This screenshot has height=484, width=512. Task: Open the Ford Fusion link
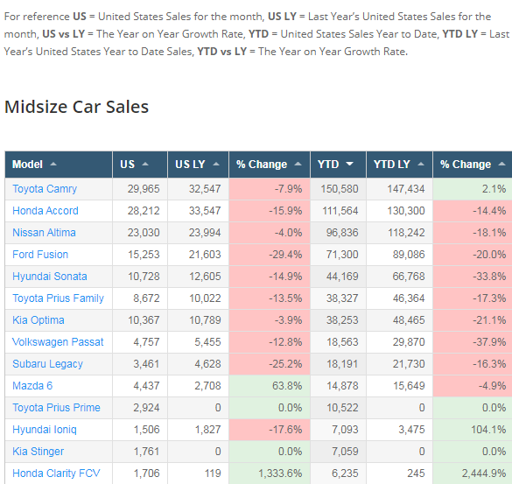[x=40, y=255]
